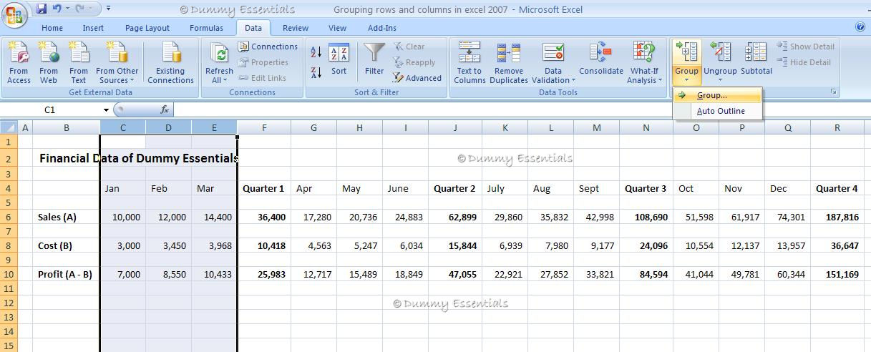This screenshot has height=352, width=871.
Task: Open What-If Analysis menu
Action: pyautogui.click(x=644, y=62)
